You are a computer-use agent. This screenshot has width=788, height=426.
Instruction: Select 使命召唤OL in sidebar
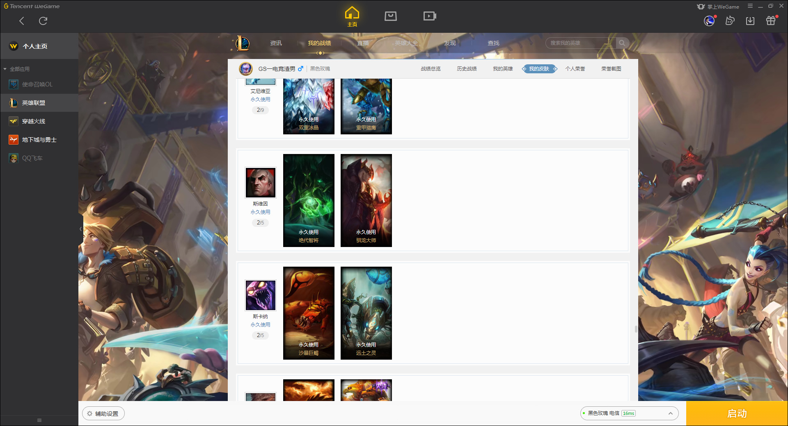39,84
